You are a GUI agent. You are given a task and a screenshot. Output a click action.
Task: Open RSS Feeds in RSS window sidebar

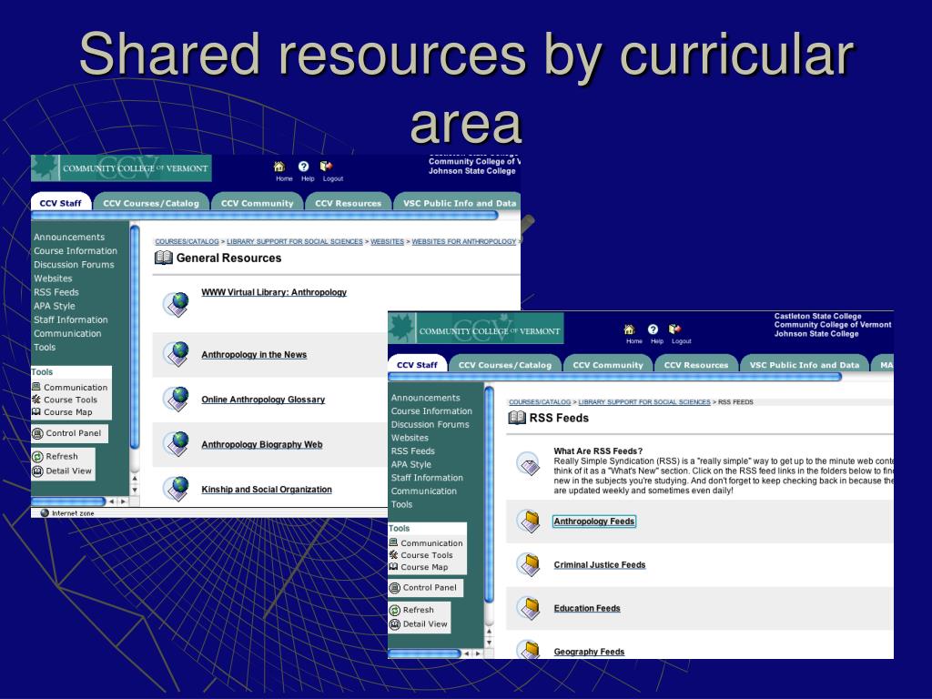[412, 451]
